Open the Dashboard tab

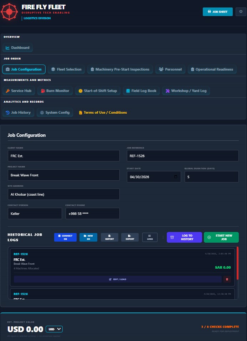[17, 48]
